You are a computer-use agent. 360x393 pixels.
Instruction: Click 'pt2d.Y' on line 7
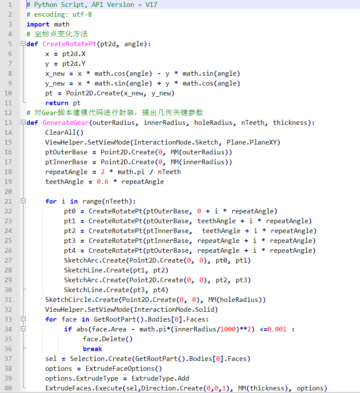(74, 64)
